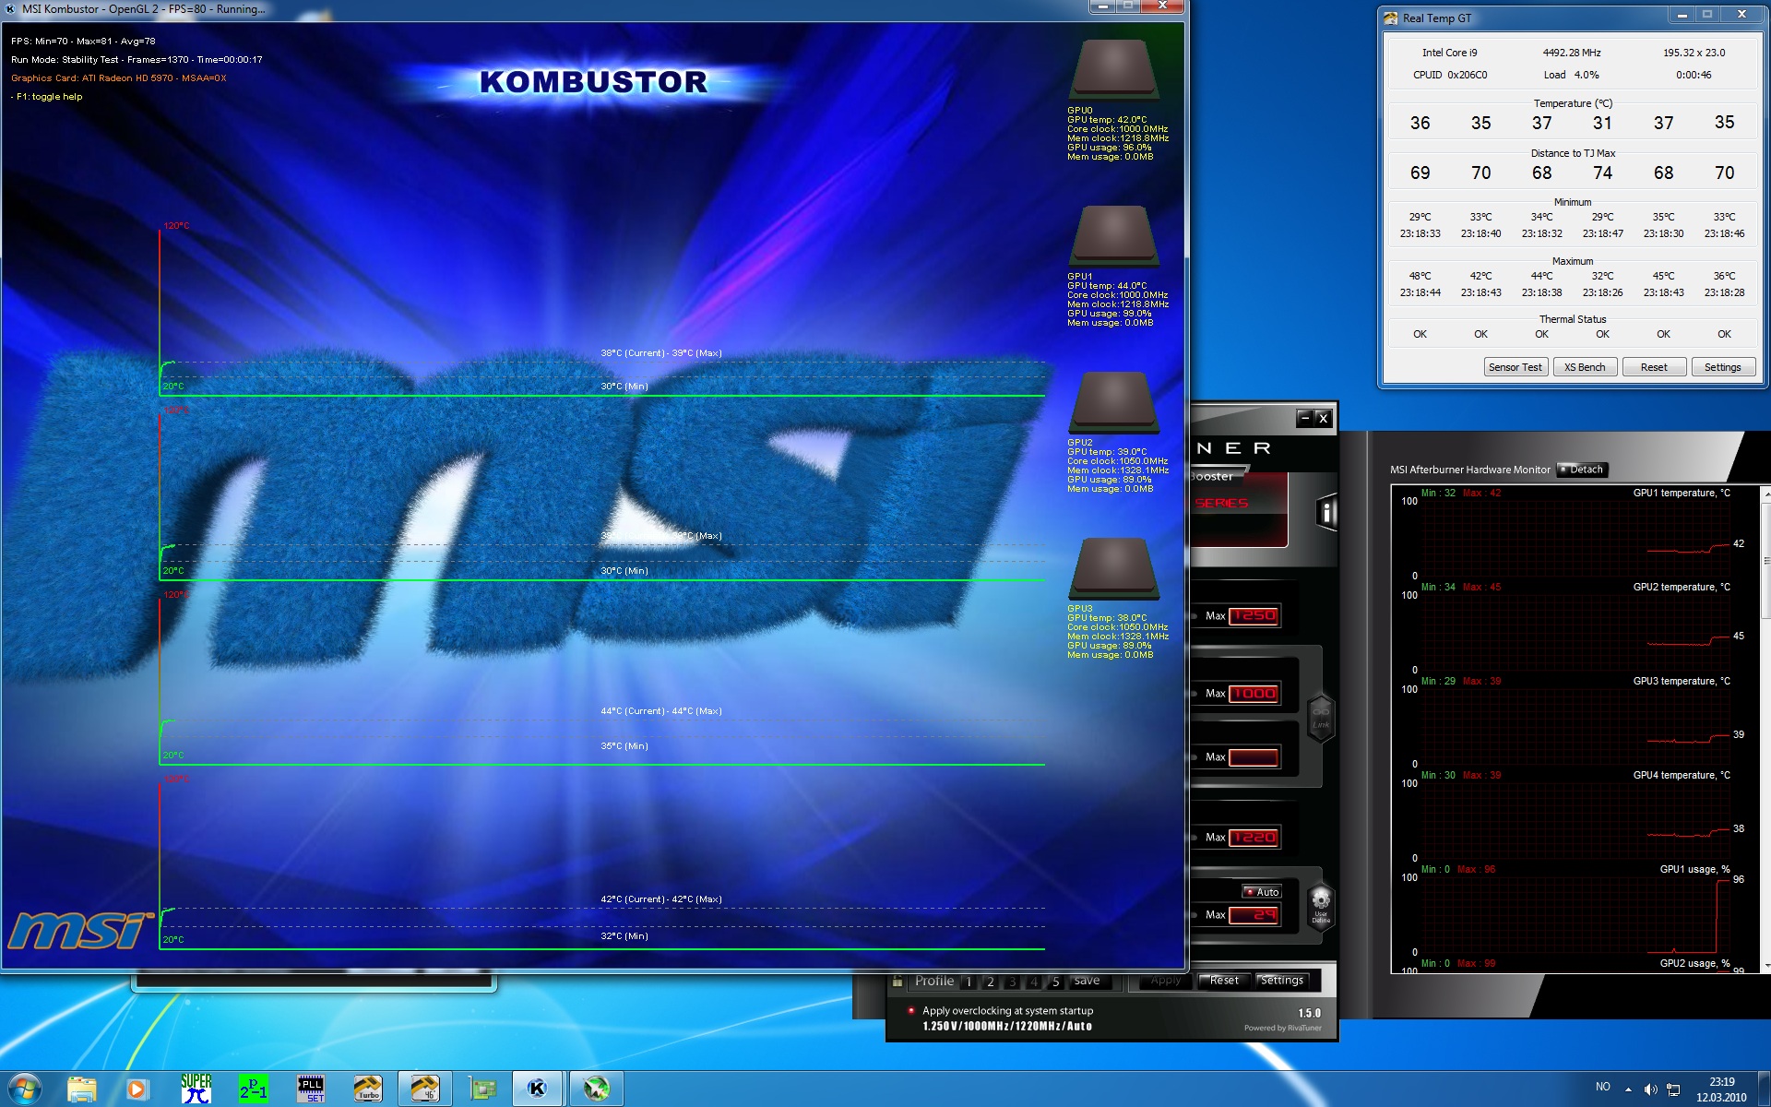The image size is (1771, 1107).
Task: Click Sensor Test in Real Temp GT
Action: point(1515,367)
